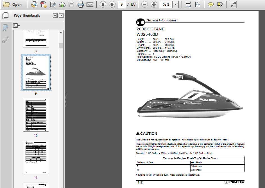Click the Create PDF from file icon
Screen dimensions: 265x188
click(34, 5)
